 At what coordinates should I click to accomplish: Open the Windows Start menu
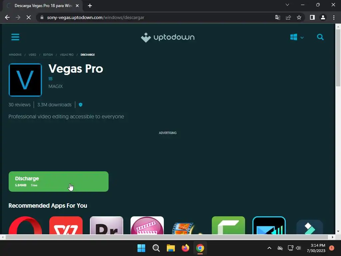pos(141,248)
